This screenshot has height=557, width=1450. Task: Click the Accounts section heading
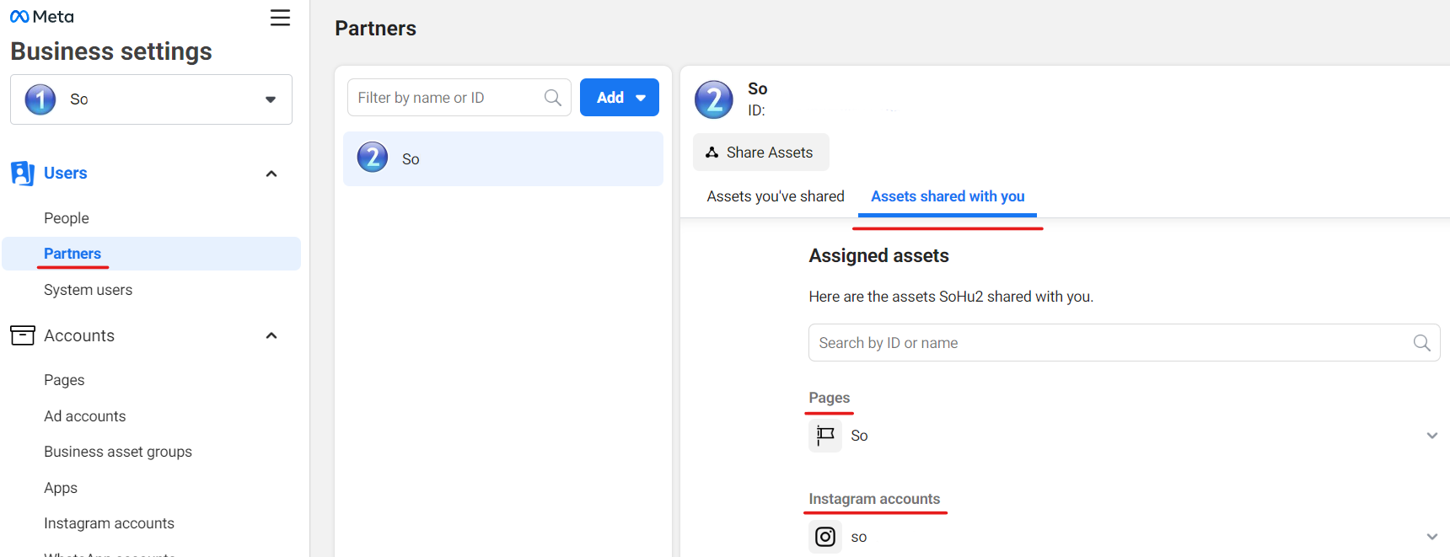point(79,335)
